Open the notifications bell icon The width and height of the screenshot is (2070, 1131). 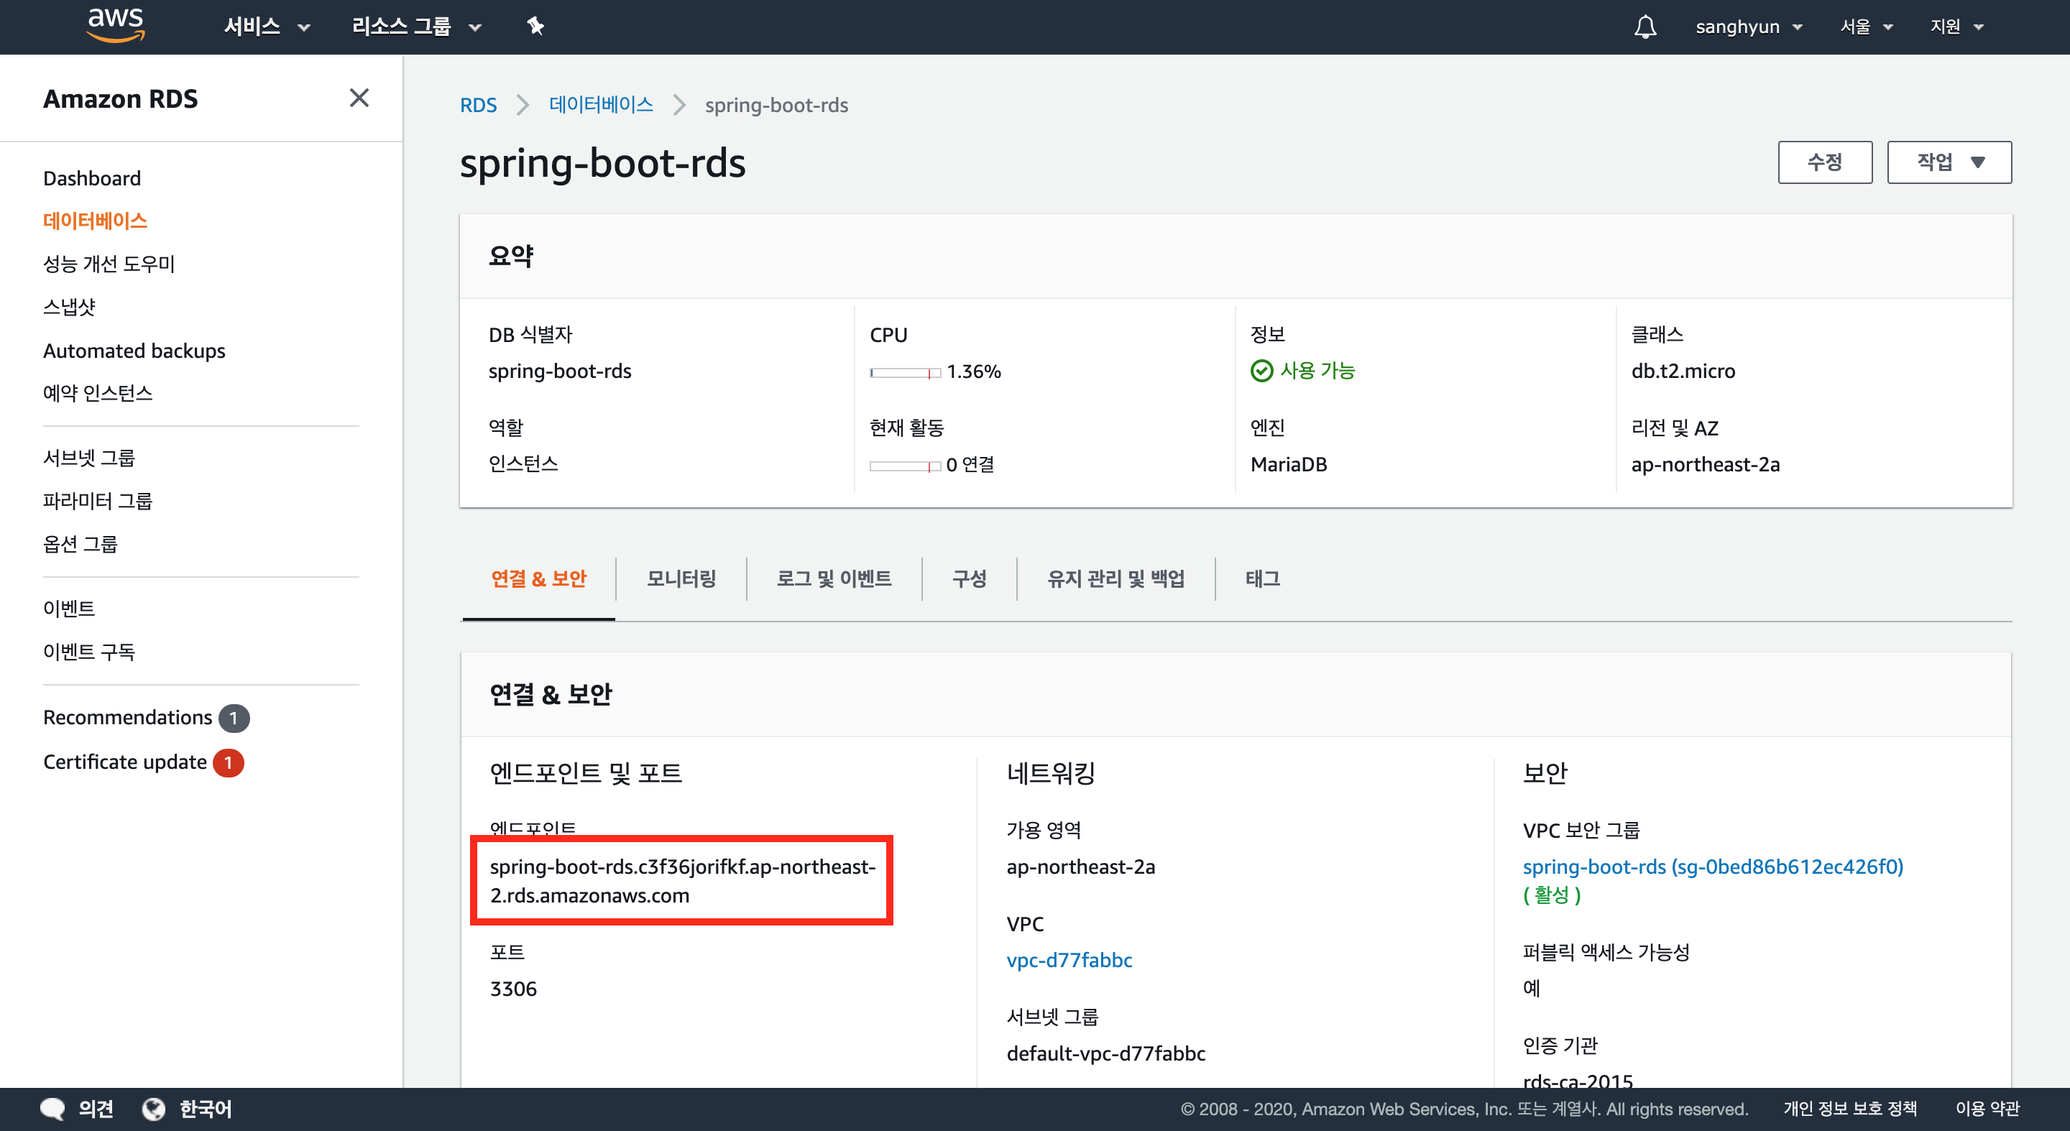tap(1645, 27)
